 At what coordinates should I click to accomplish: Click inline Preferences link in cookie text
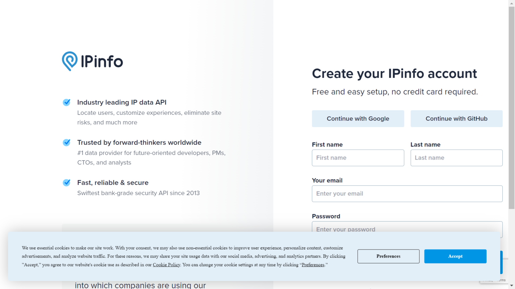(x=313, y=265)
